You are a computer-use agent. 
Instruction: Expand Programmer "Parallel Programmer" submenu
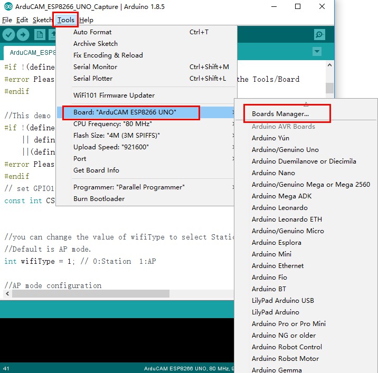(146, 187)
